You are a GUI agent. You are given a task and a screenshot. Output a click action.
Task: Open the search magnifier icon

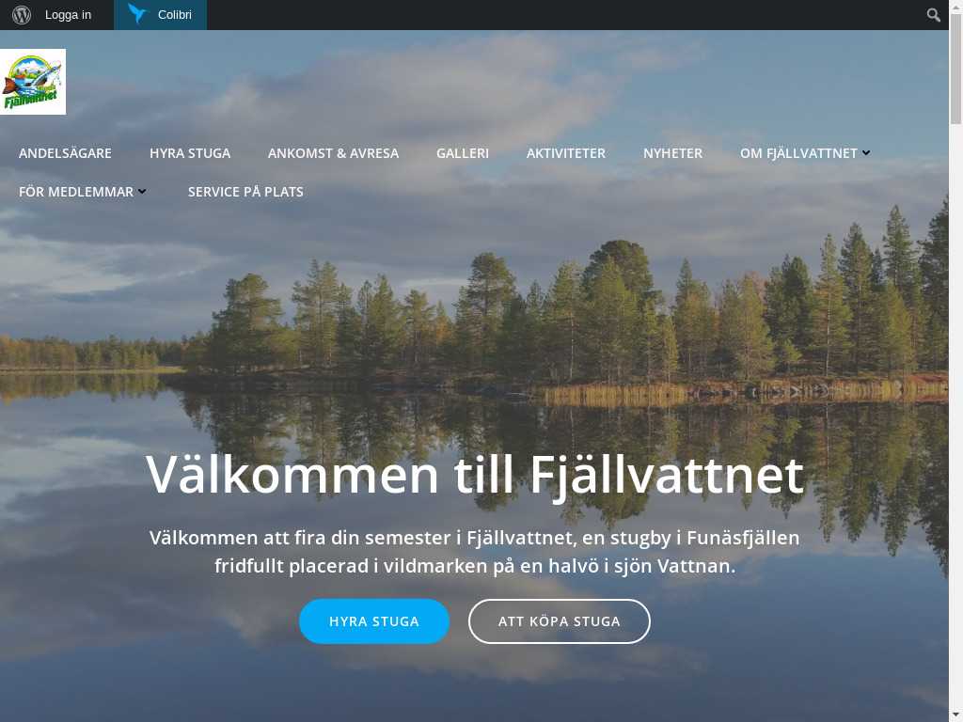[933, 15]
